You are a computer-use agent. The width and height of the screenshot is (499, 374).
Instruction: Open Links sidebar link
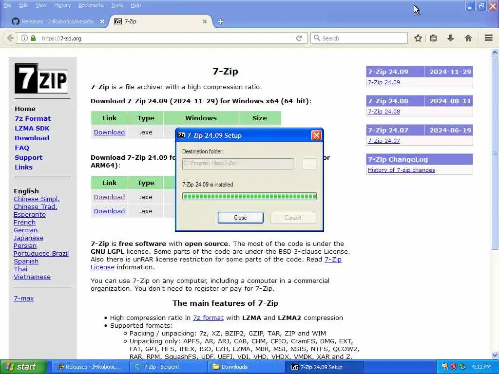[x=23, y=168]
